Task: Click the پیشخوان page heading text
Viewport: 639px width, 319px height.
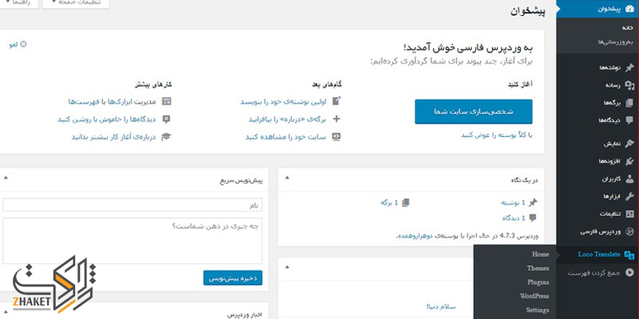Action: tap(528, 10)
